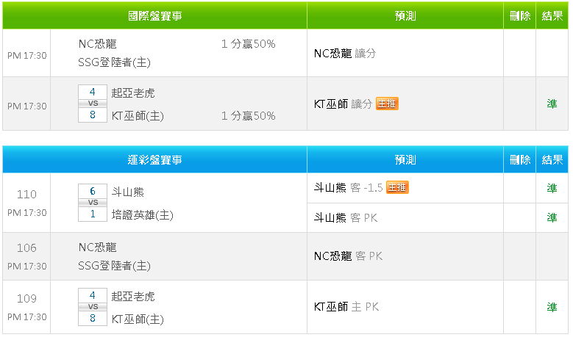
Task: Click the 4 vs 8 score box in game 109
Action: (93, 307)
